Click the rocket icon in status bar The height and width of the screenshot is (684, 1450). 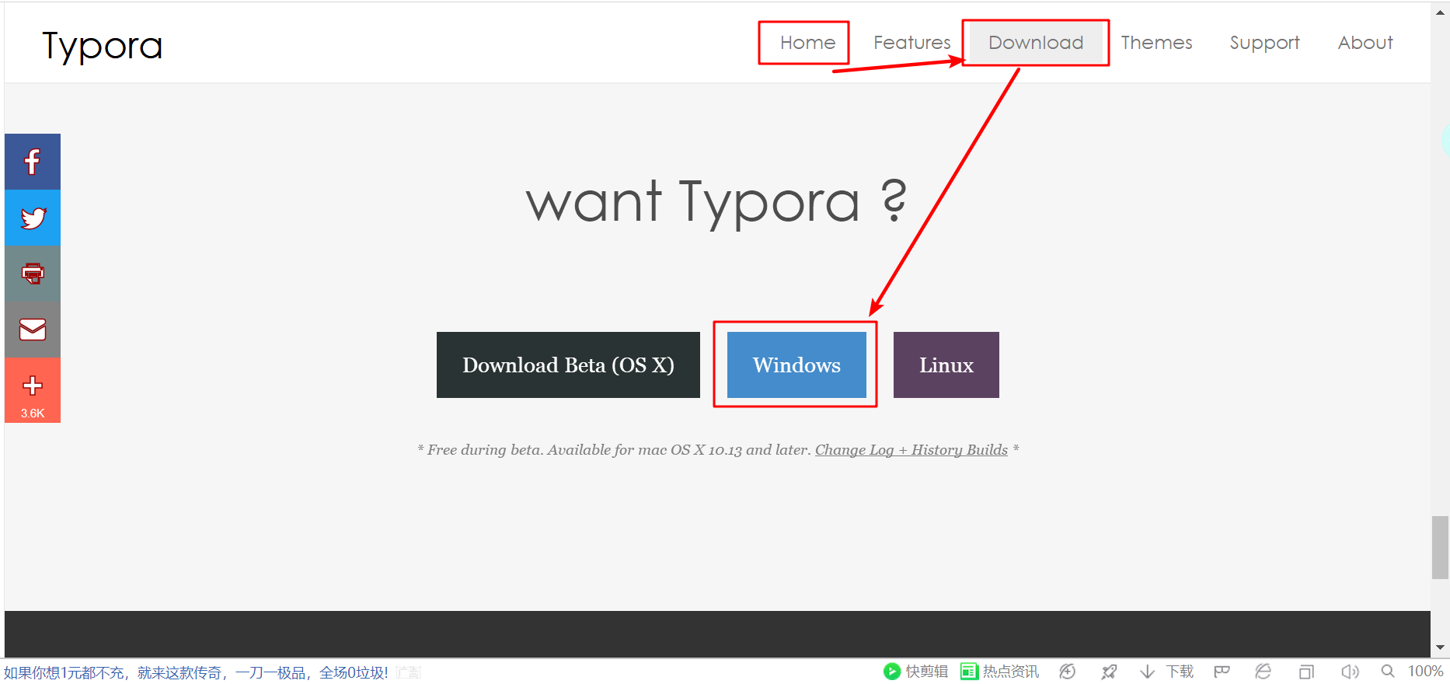(1109, 672)
